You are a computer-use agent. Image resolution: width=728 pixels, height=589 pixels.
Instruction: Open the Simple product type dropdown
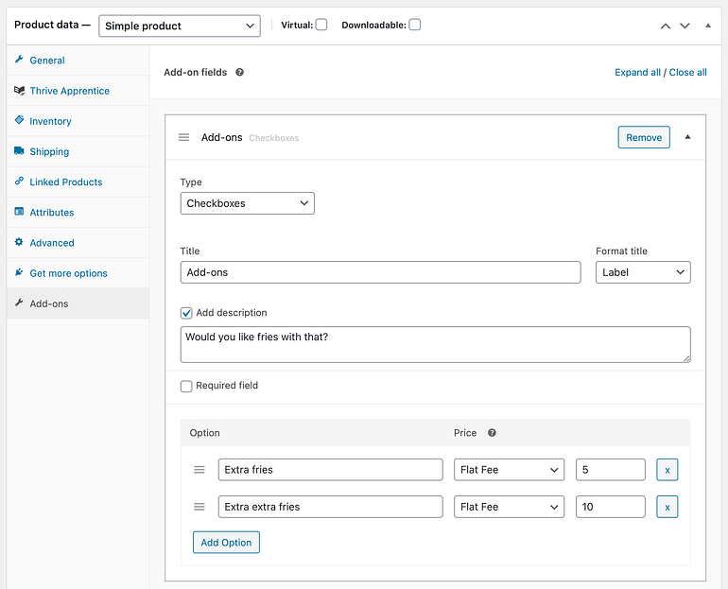tap(180, 26)
